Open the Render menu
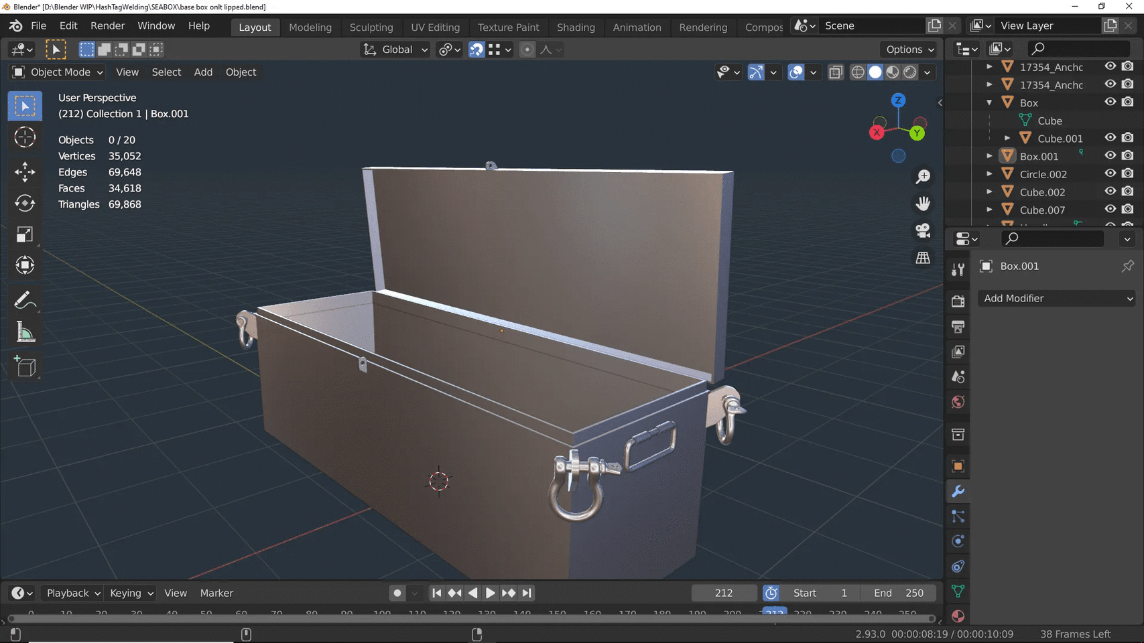The height and width of the screenshot is (643, 1144). [108, 25]
